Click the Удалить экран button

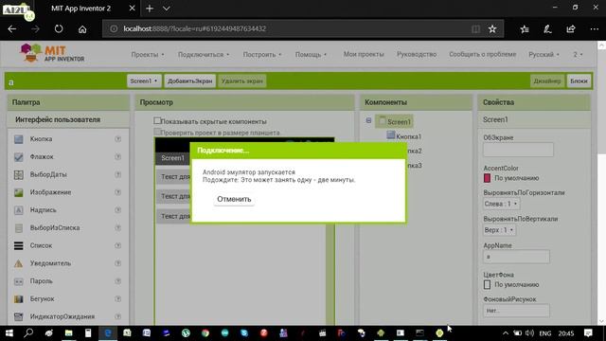tap(241, 81)
